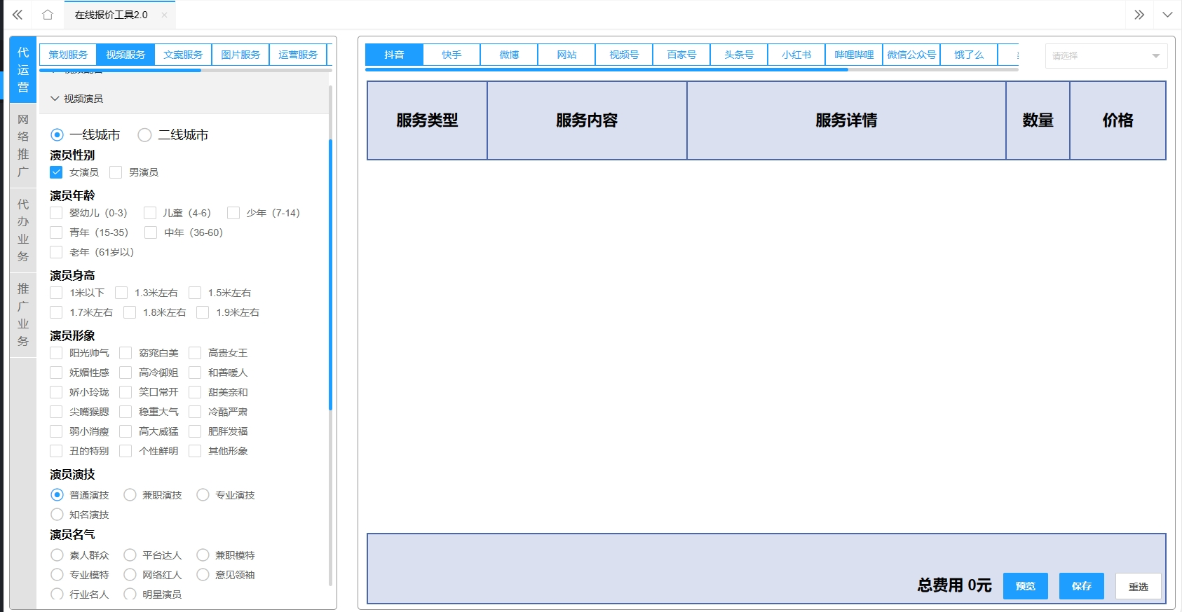The image size is (1182, 612).
Task: Click the 保存 button
Action: click(1081, 586)
